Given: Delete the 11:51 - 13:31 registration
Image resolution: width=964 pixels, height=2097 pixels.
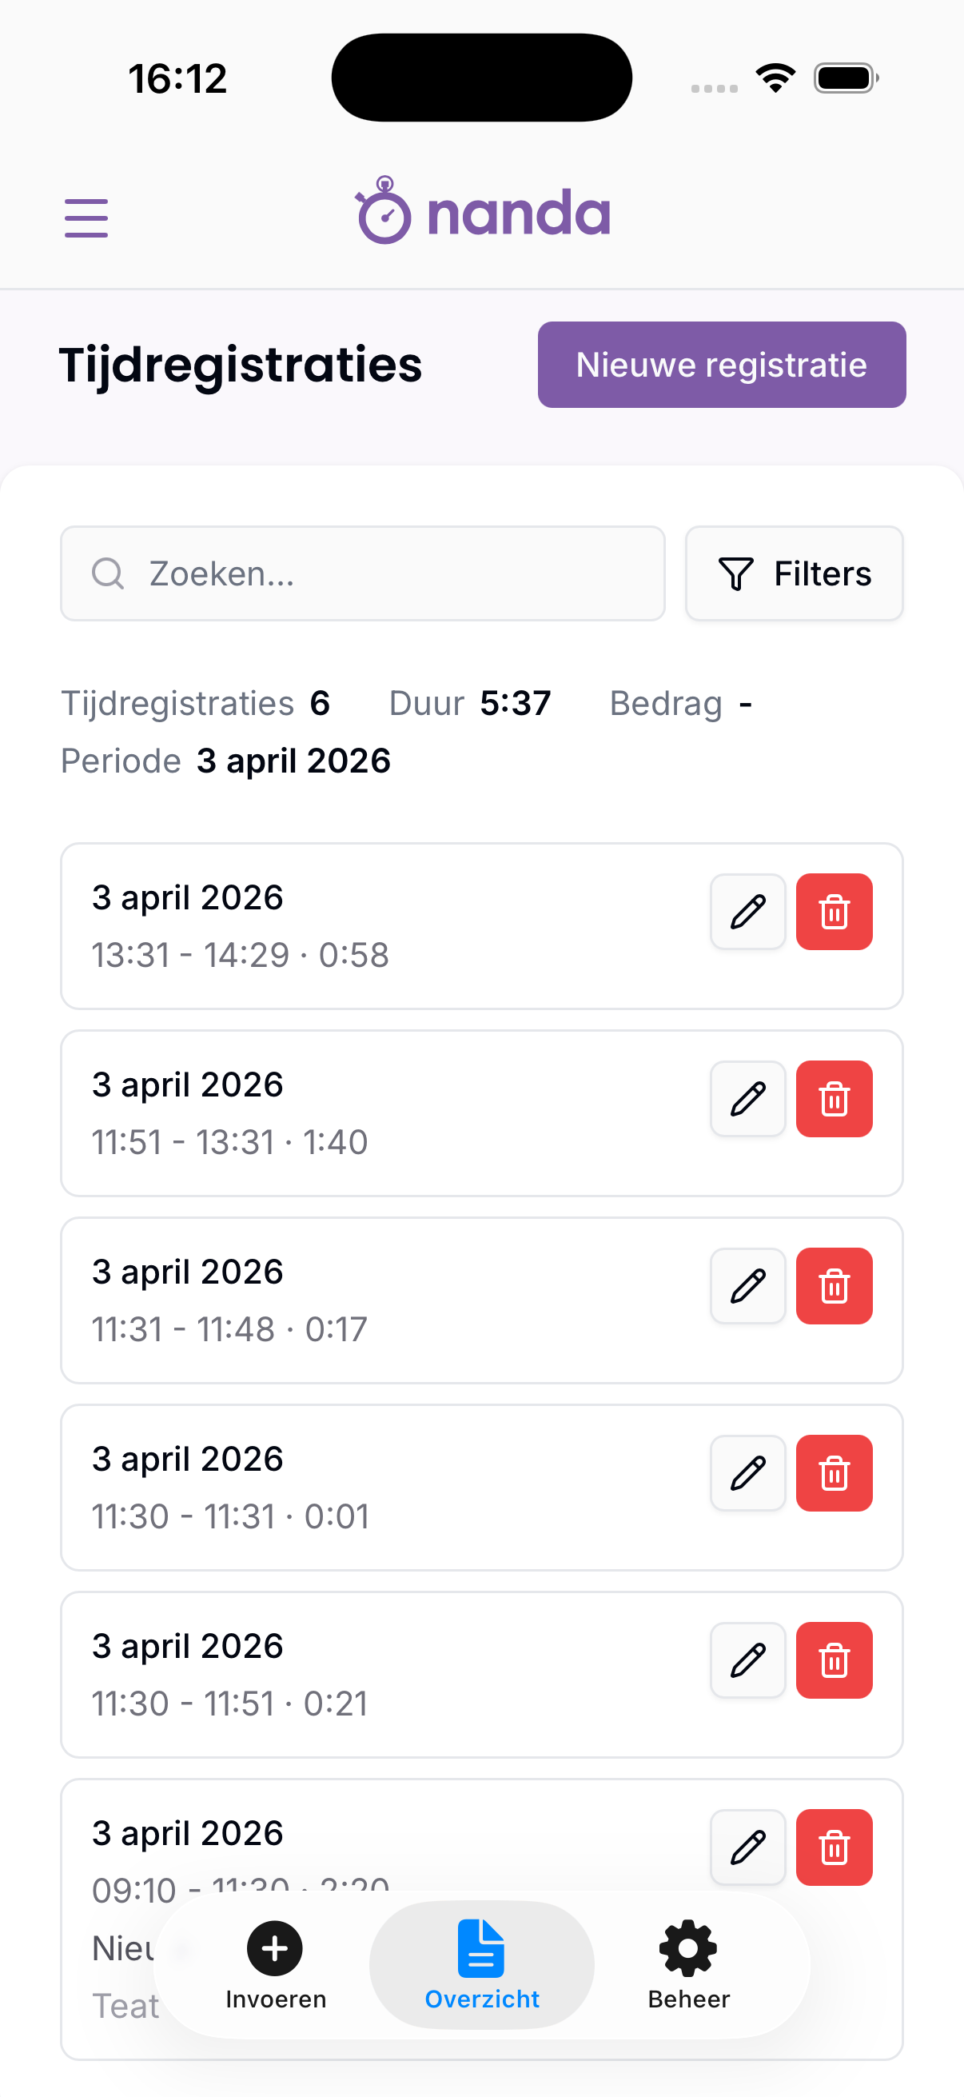Looking at the screenshot, I should pyautogui.click(x=834, y=1099).
